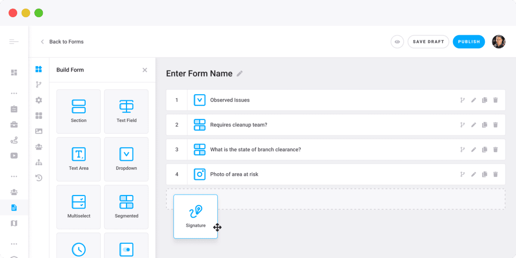The height and width of the screenshot is (258, 516).
Task: Open the form settings gear icon
Action: (x=39, y=100)
